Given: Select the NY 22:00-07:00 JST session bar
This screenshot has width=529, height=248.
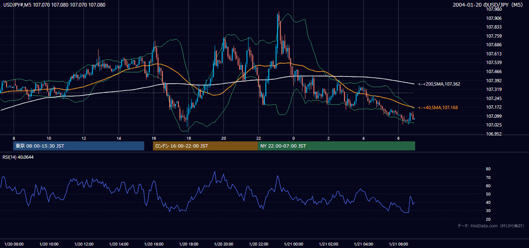Looking at the screenshot, I should pos(337,146).
